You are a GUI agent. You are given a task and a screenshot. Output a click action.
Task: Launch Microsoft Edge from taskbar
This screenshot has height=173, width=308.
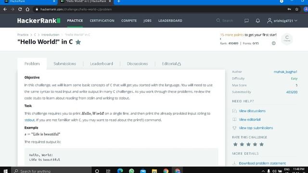pyautogui.click(x=120, y=171)
